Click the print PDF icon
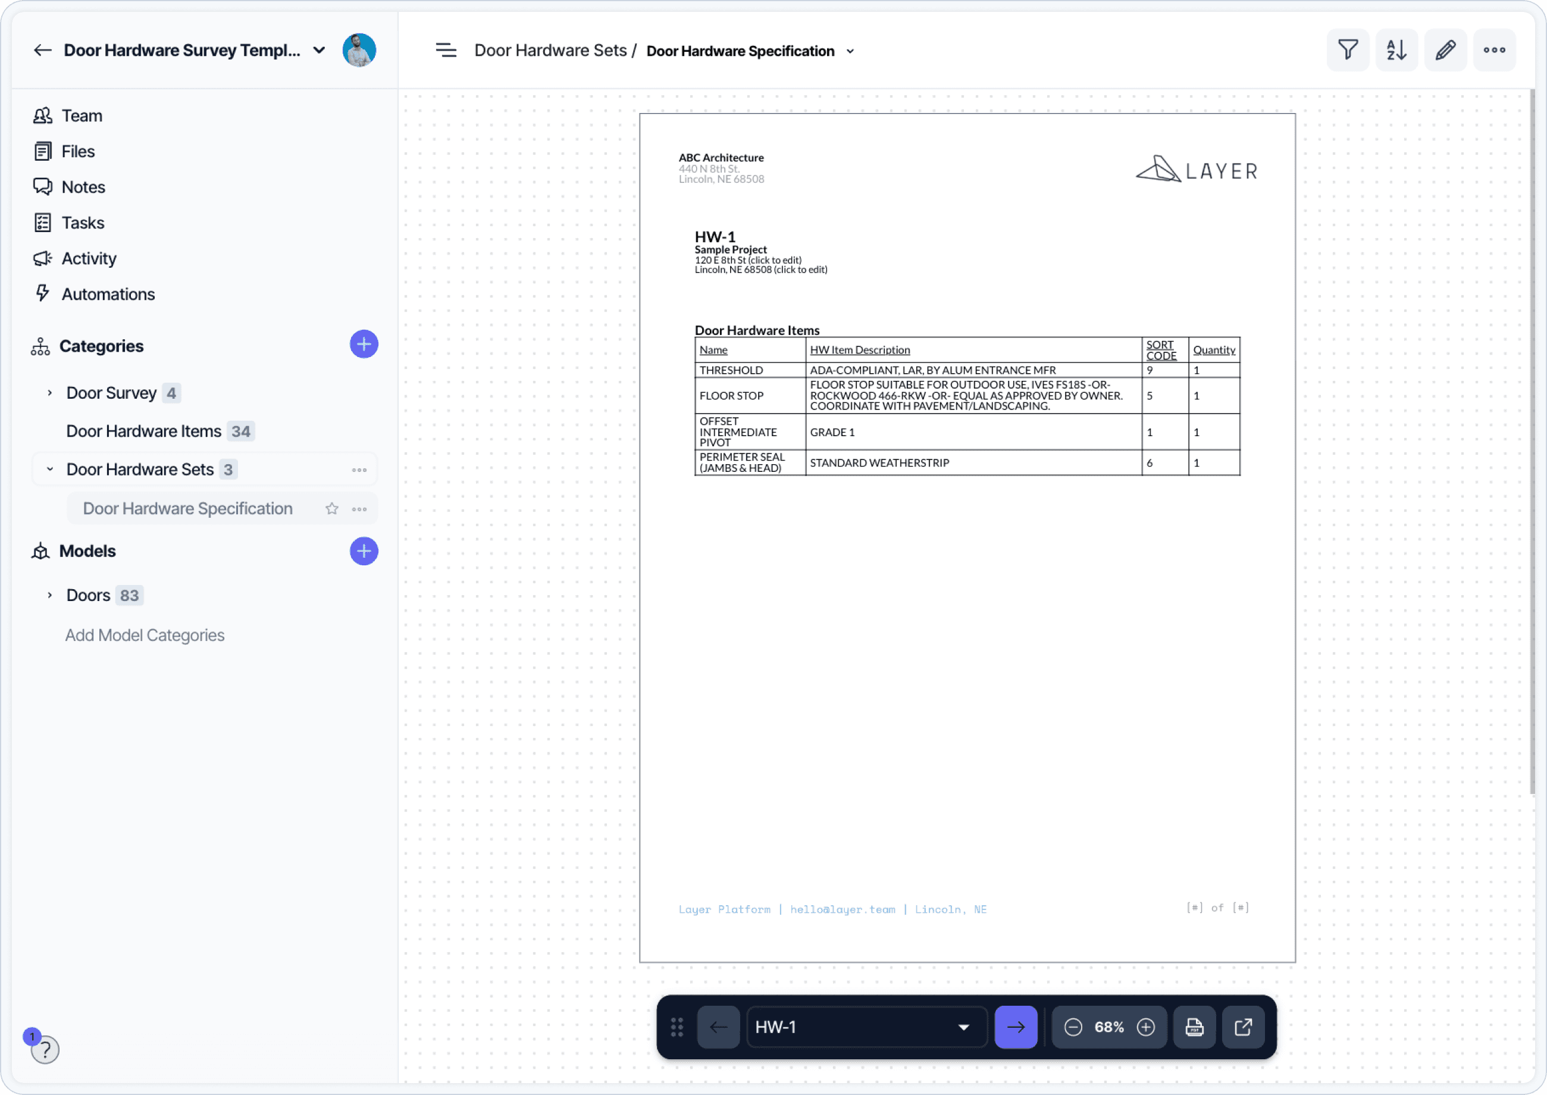Viewport: 1547px width, 1095px height. [1194, 1027]
